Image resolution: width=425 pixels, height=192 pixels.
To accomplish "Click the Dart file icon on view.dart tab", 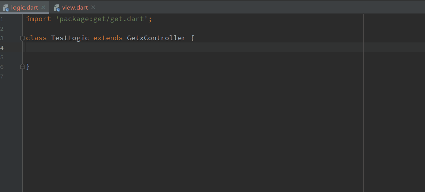I will [57, 7].
